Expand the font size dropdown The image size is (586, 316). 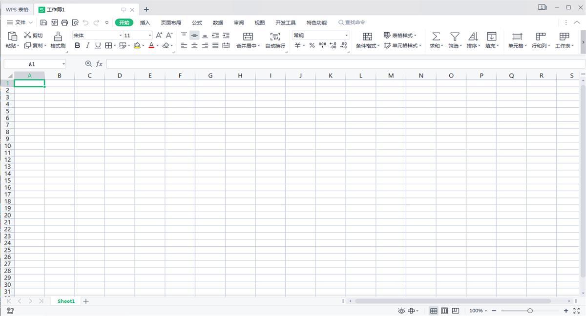150,35
